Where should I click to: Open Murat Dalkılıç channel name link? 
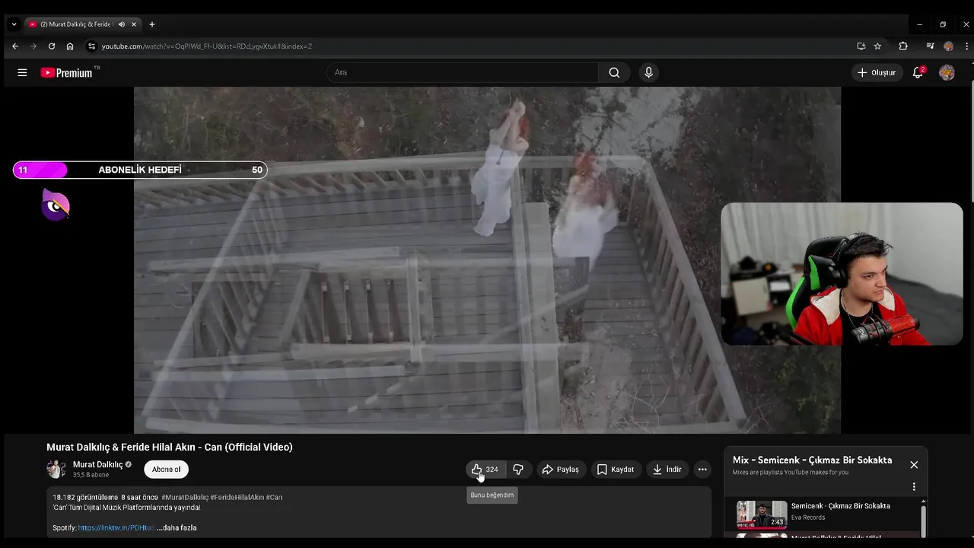pyautogui.click(x=97, y=464)
